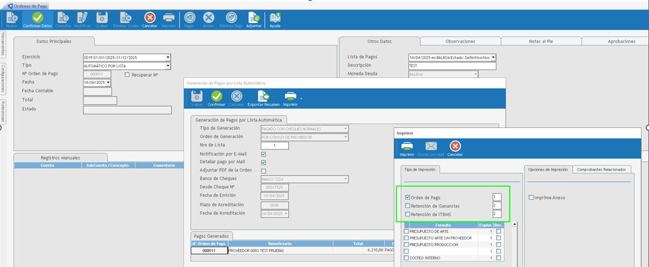Open the Herramientas side panel
This screenshot has width=649, height=267.
[x=3, y=44]
